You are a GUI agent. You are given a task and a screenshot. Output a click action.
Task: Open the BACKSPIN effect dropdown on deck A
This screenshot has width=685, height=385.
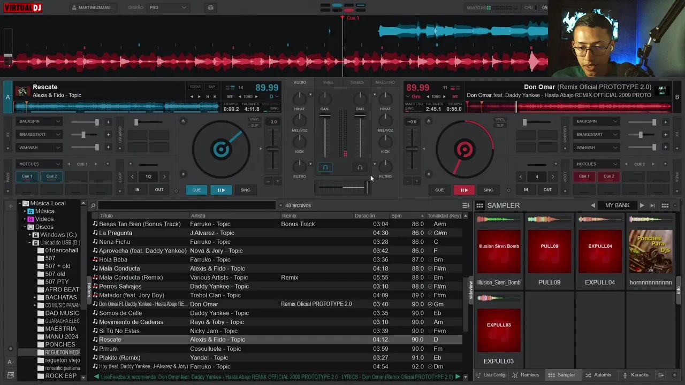tap(39, 121)
